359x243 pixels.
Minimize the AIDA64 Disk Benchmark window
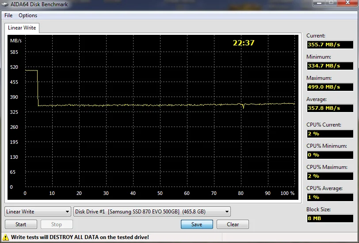(319, 3)
